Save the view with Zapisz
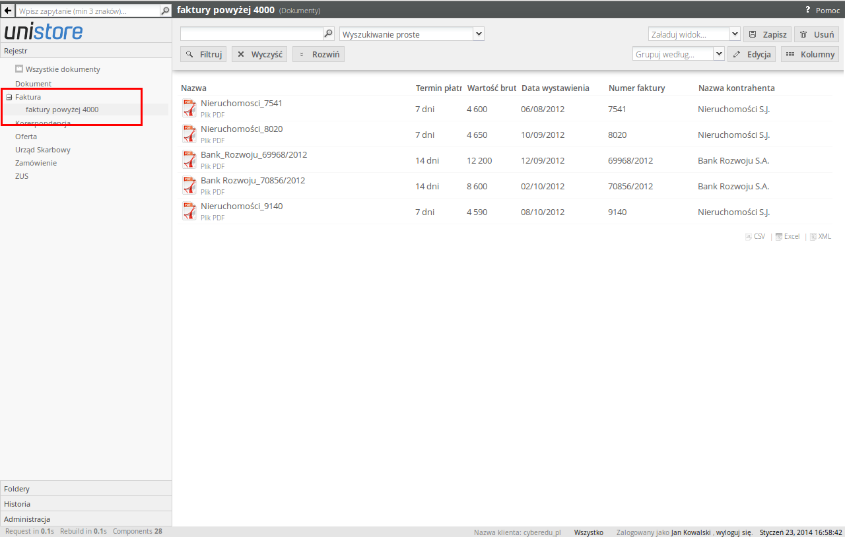The height and width of the screenshot is (537, 845). coord(766,34)
